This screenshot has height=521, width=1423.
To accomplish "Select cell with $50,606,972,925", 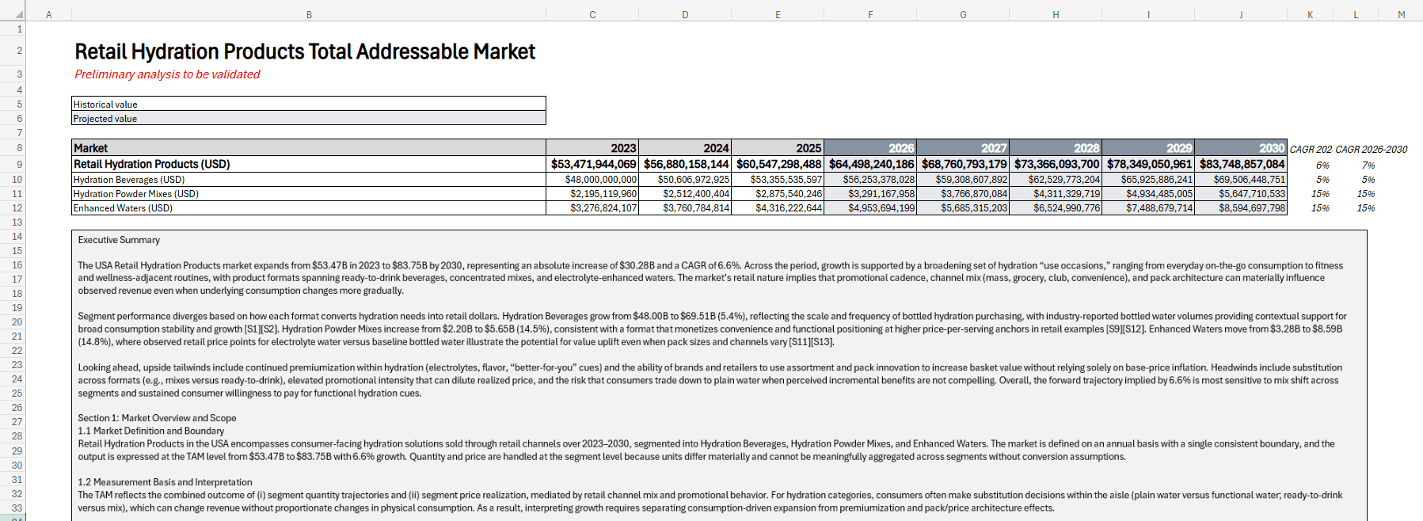I will point(685,180).
